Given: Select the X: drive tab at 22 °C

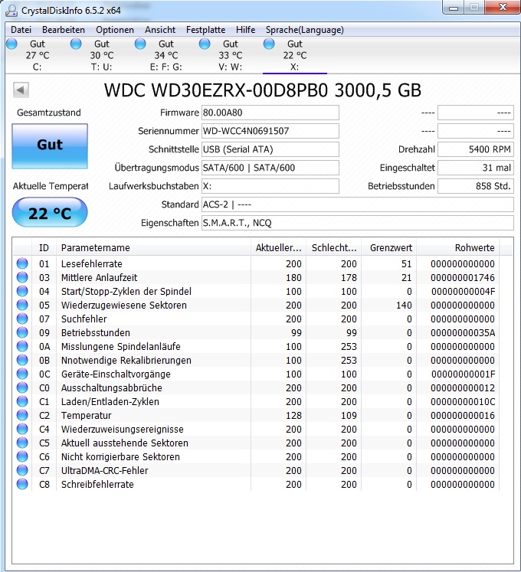Looking at the screenshot, I should (x=295, y=55).
